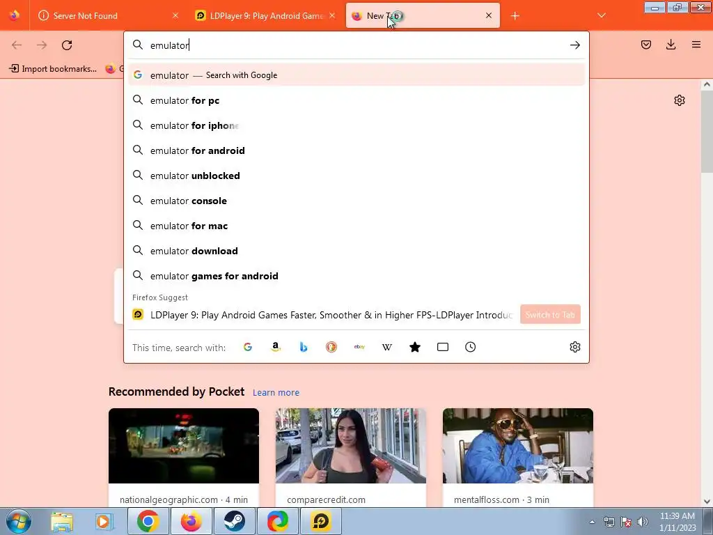Open mentalfloss.com Pocket story thumbnail
The width and height of the screenshot is (713, 535).
518,445
